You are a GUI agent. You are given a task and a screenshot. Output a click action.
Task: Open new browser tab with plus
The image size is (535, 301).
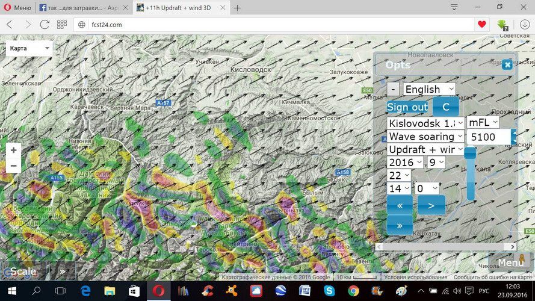[x=237, y=8]
